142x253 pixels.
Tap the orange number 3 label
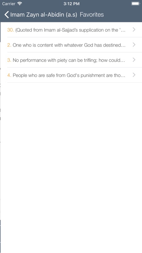pyautogui.click(x=9, y=60)
